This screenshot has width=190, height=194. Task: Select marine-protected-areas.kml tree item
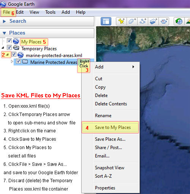[x=54, y=56]
